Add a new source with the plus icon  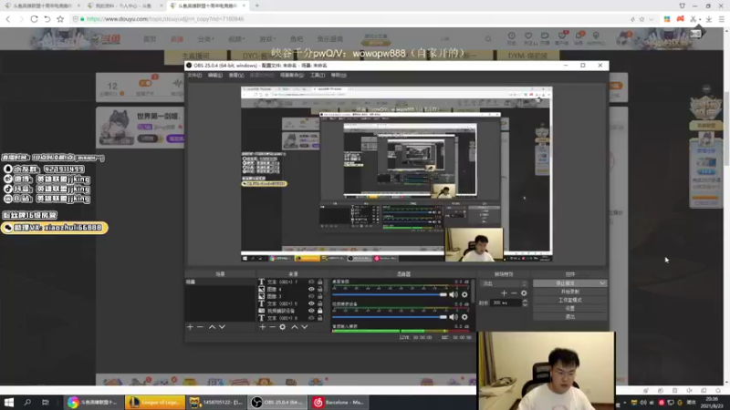click(263, 327)
